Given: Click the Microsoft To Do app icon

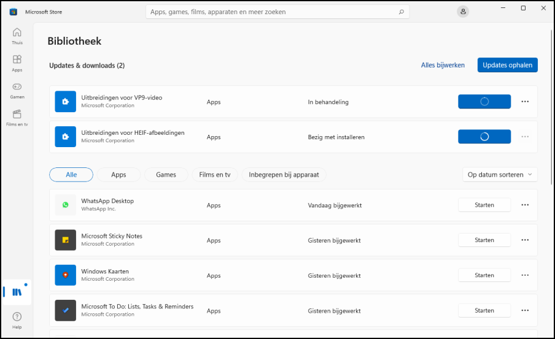Looking at the screenshot, I should tap(66, 310).
